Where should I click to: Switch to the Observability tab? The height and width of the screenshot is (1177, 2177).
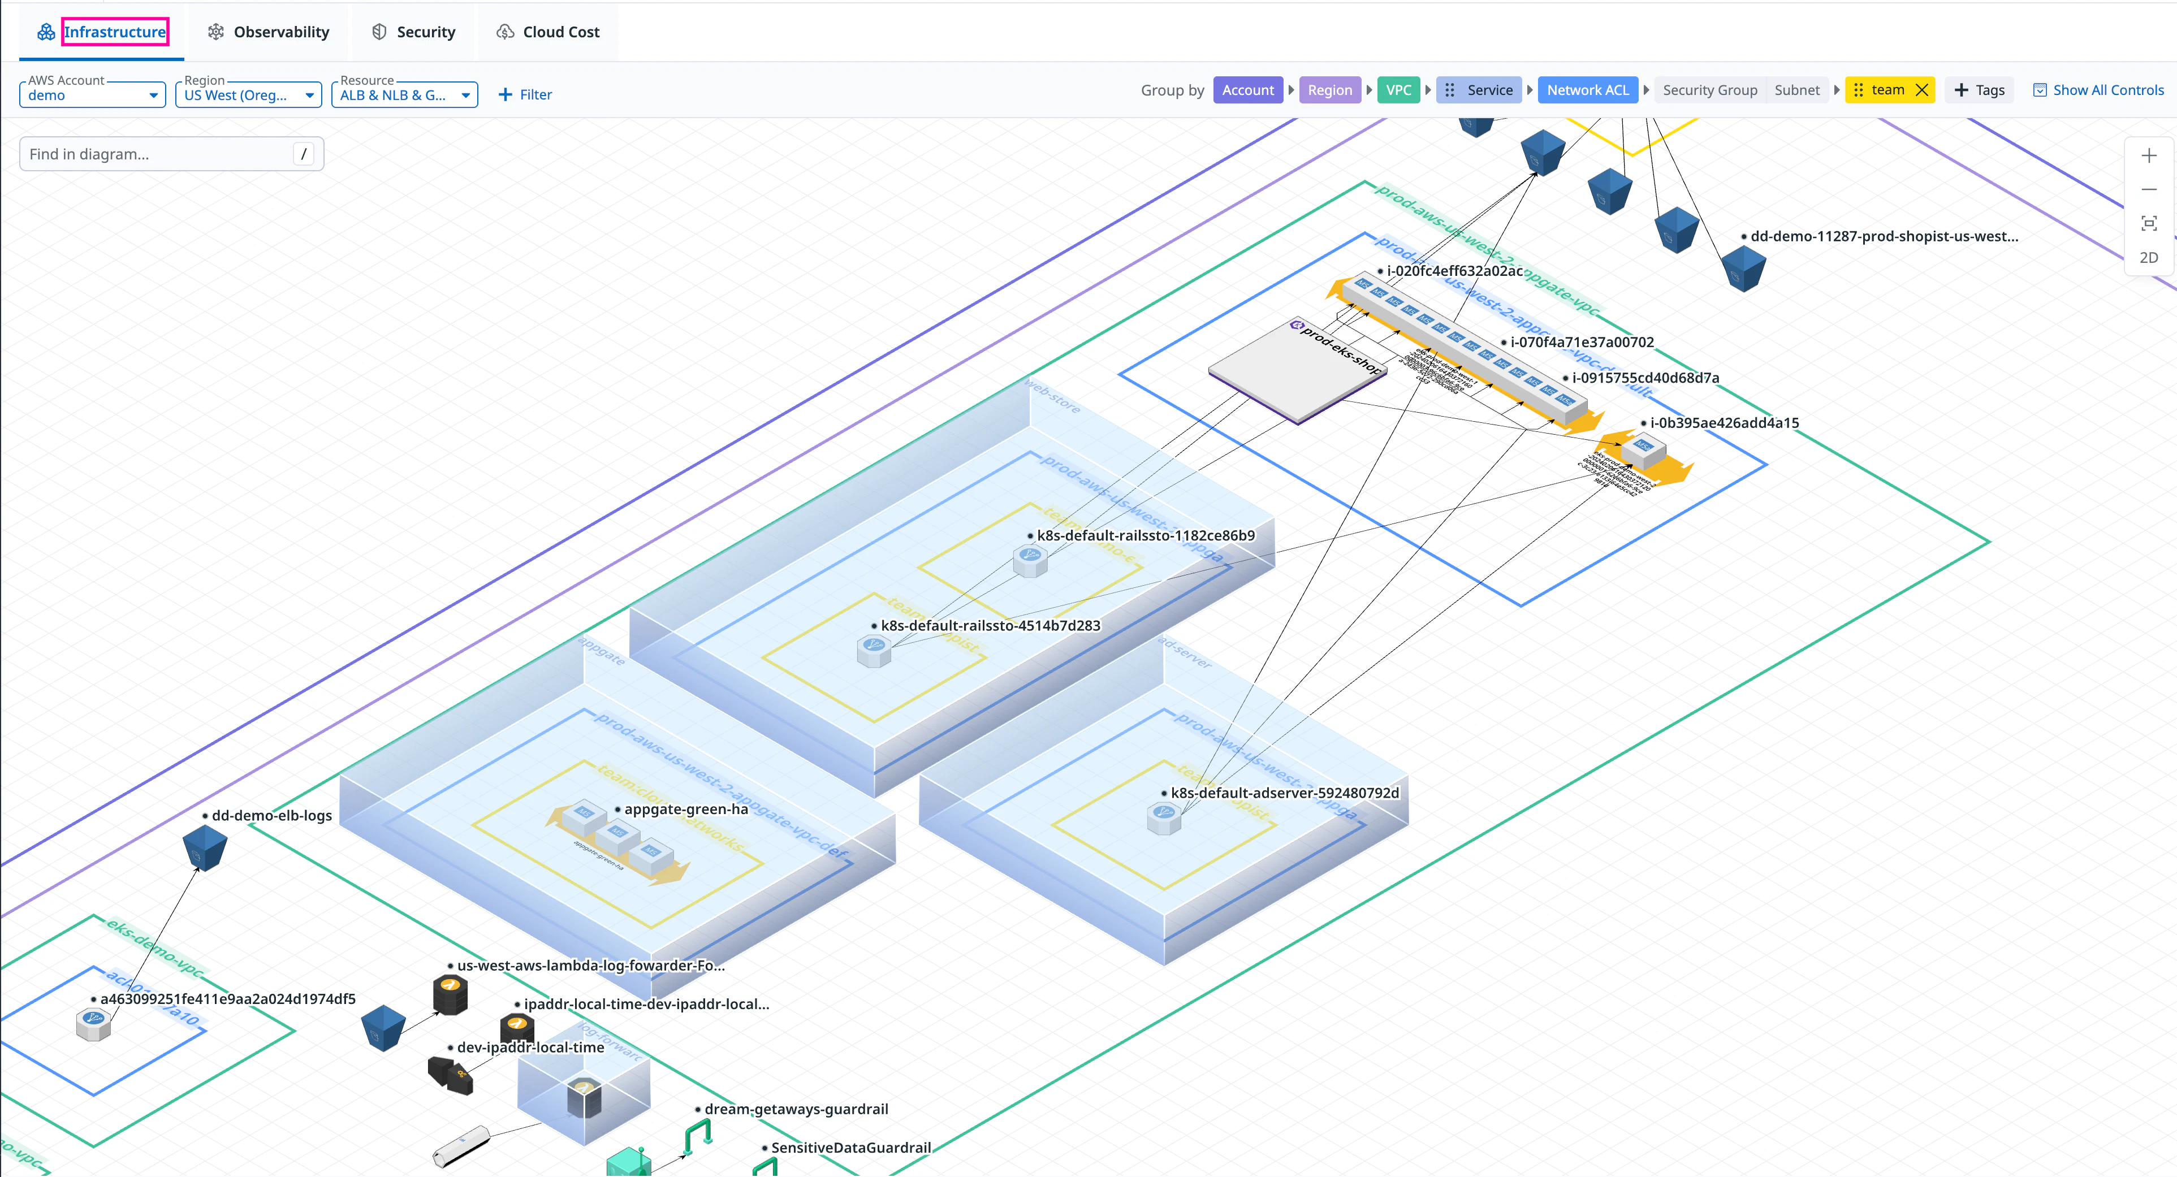coord(269,32)
